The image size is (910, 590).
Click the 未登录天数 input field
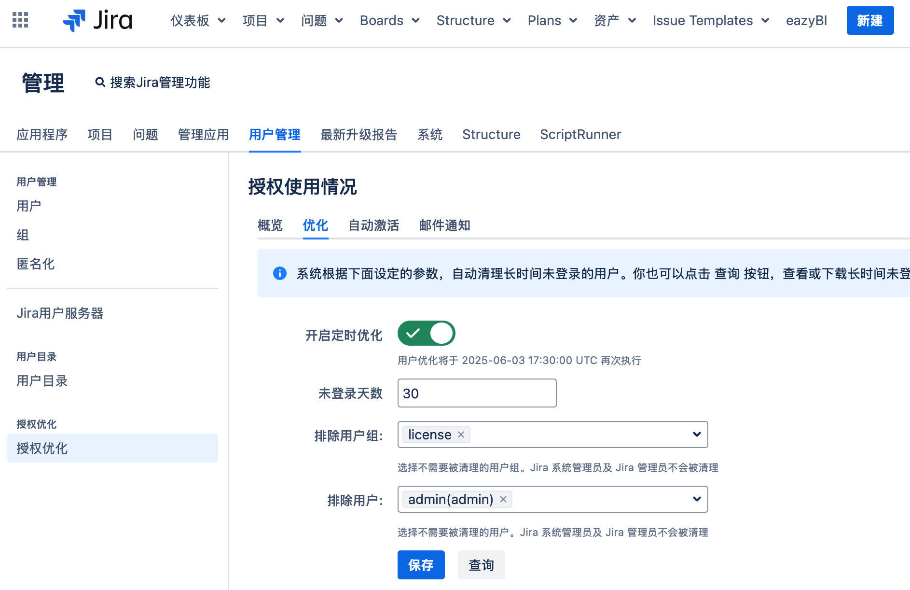click(x=477, y=393)
